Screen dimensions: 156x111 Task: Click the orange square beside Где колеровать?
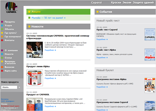point(2,37)
